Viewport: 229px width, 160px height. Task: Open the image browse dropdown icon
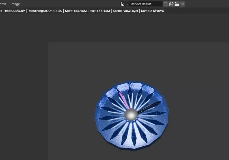(x=124, y=4)
